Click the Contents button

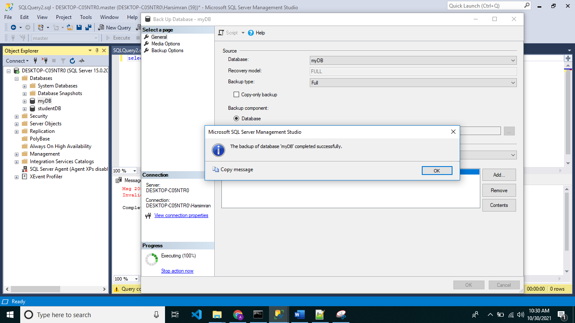pyautogui.click(x=499, y=205)
